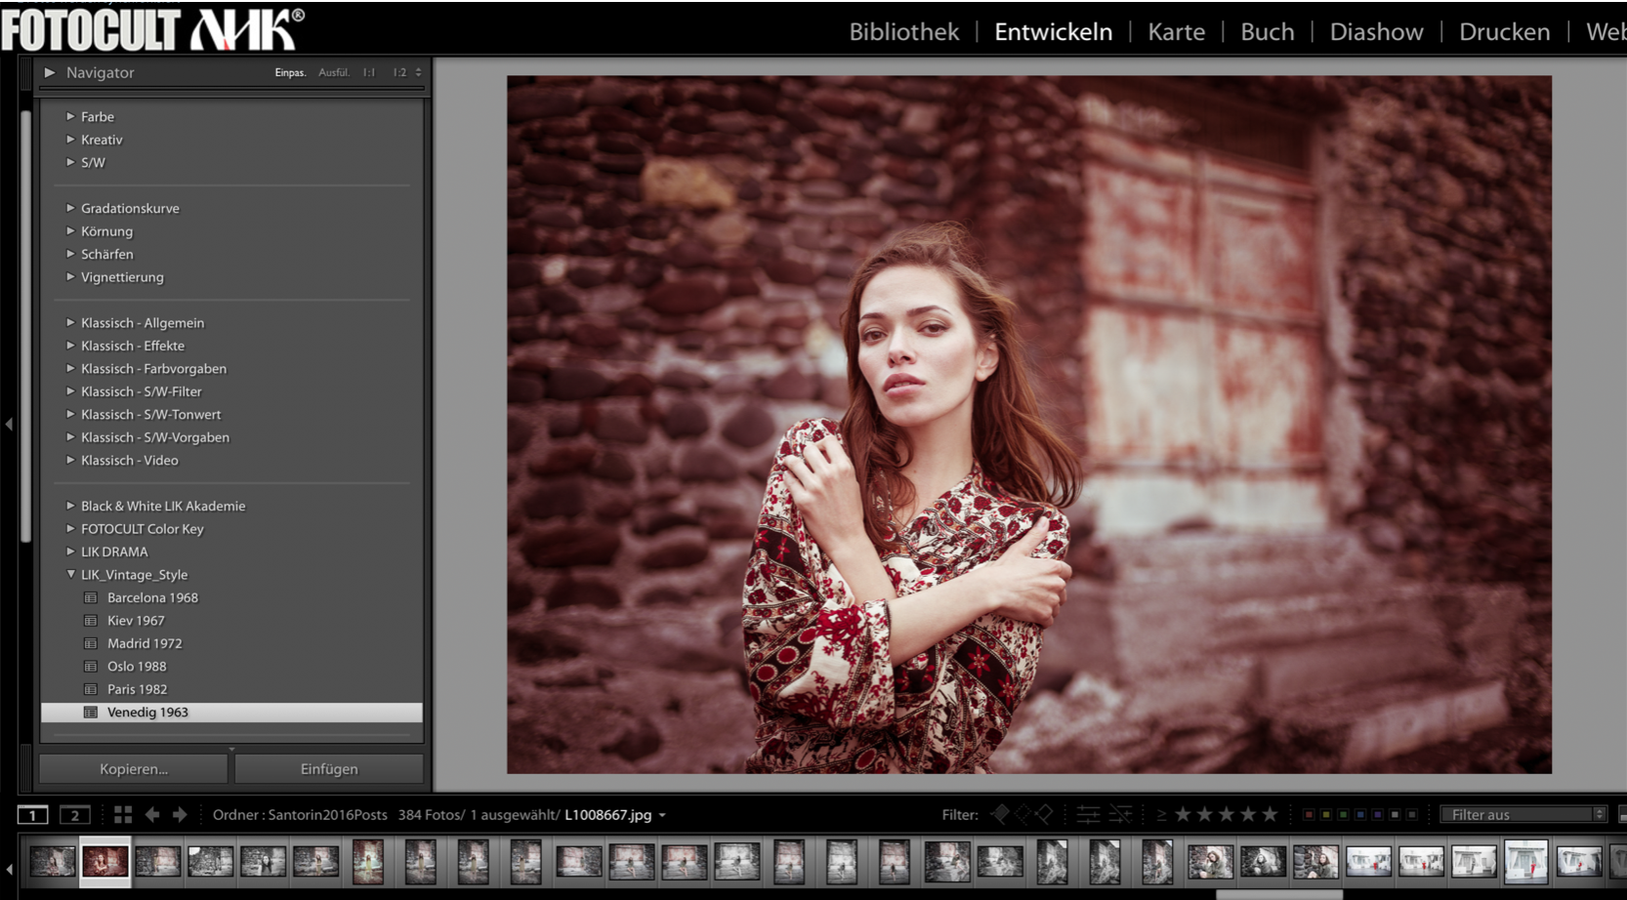Expand the Navigator panel triangle

point(50,72)
